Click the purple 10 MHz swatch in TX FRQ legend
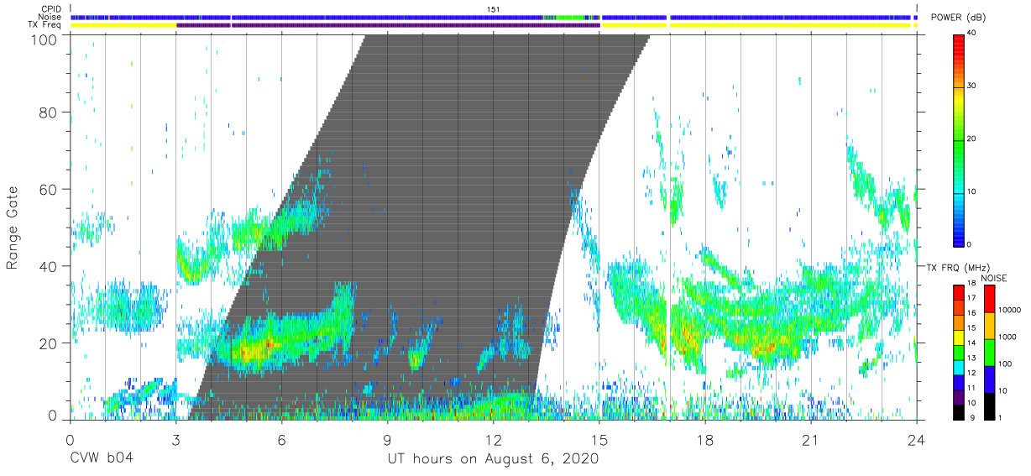 click(x=959, y=395)
